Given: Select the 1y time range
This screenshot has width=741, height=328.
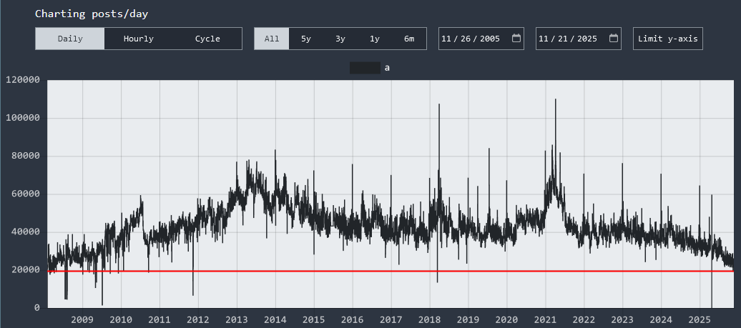Looking at the screenshot, I should [374, 39].
